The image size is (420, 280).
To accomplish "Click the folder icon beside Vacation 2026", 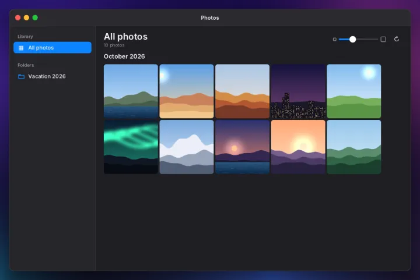I will 21,77.
